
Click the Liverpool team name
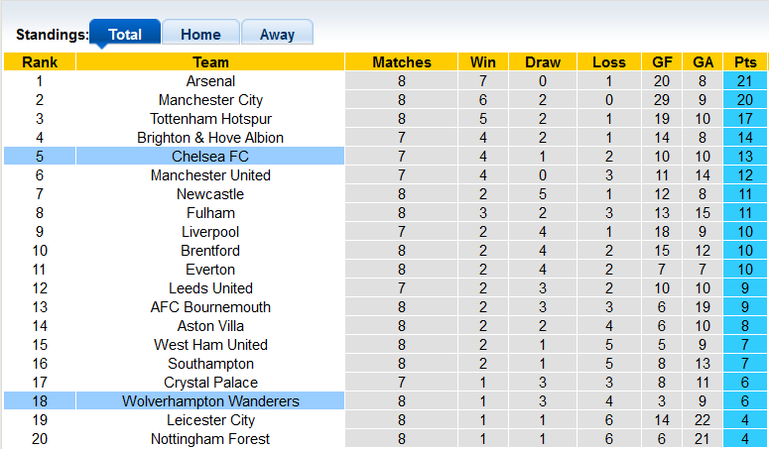(210, 232)
